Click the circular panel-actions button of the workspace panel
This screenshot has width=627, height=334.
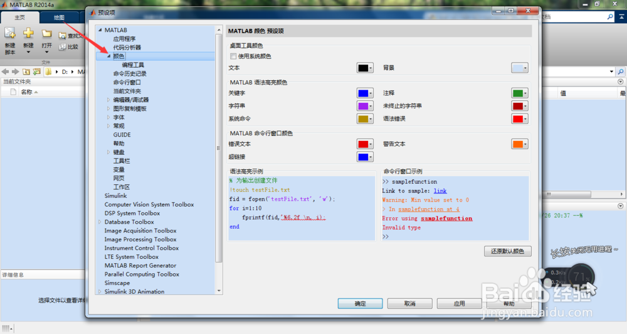click(x=621, y=81)
